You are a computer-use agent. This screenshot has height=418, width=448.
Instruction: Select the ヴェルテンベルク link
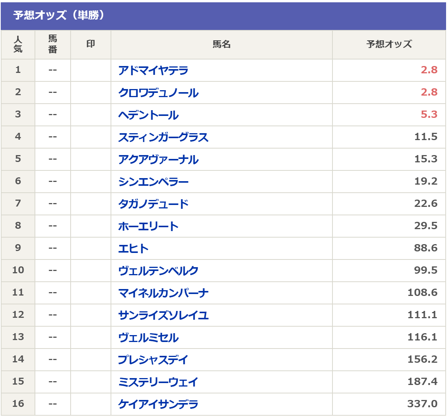point(158,271)
